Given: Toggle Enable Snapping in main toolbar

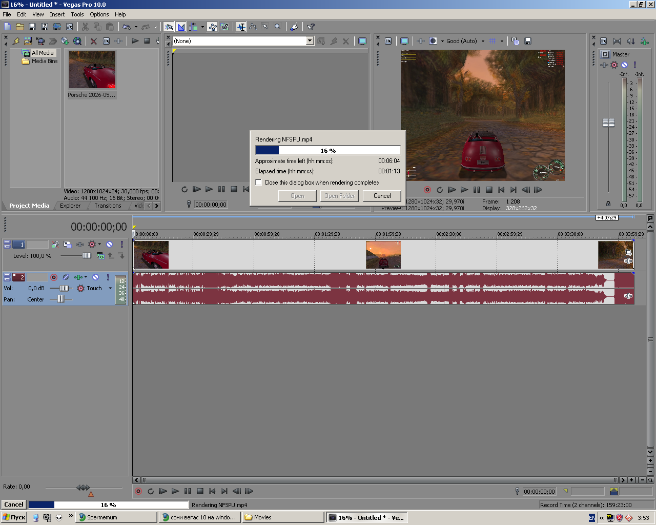Looking at the screenshot, I should tap(169, 27).
